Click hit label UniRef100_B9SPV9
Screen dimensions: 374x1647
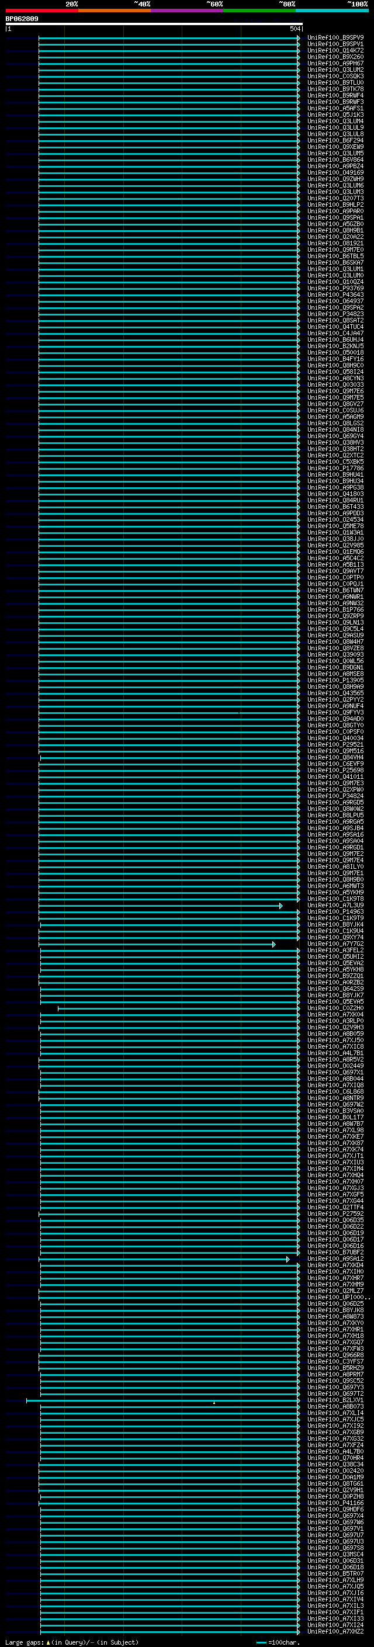[x=335, y=38]
